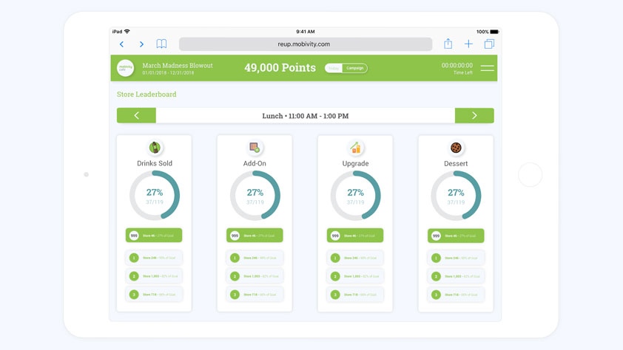623x350 pixels.
Task: Switch the toggle to Today
Action: click(334, 68)
